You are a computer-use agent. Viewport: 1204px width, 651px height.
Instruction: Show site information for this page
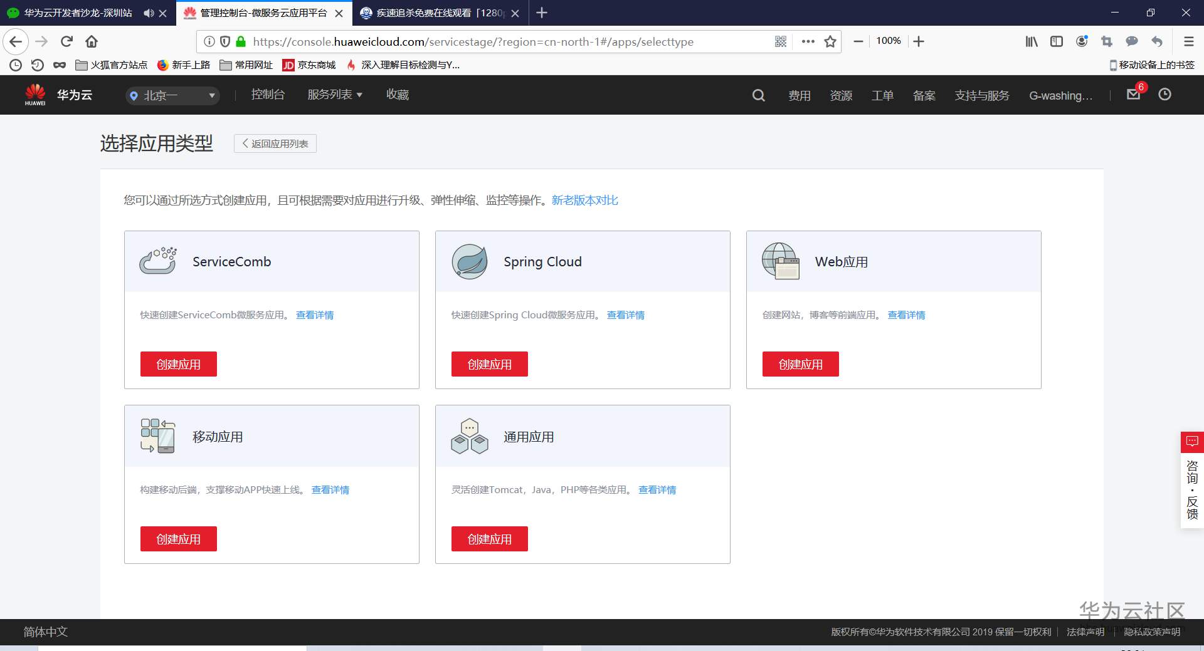(x=209, y=41)
